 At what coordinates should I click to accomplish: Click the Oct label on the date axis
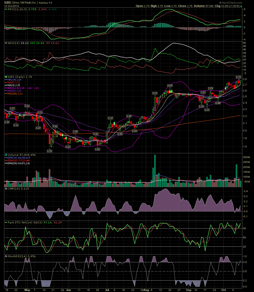click(224, 290)
